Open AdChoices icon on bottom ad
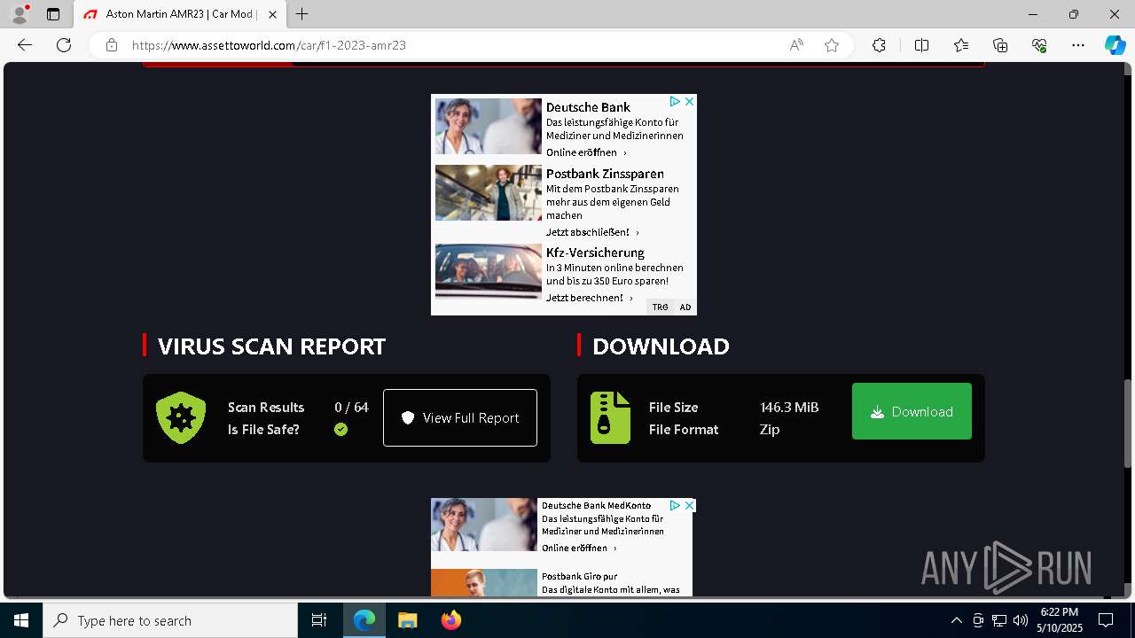1135x638 pixels. [675, 505]
